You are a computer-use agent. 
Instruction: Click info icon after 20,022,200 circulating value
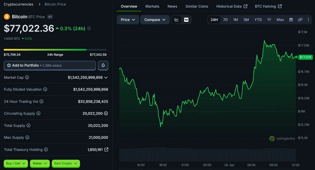click(x=106, y=113)
